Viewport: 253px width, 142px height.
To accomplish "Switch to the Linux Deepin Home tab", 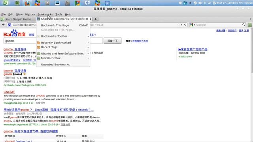I will (18, 19).
